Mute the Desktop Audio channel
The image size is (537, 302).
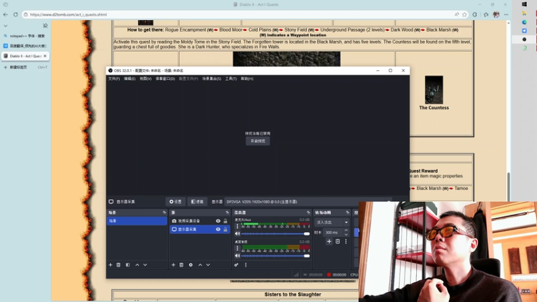pos(238,256)
